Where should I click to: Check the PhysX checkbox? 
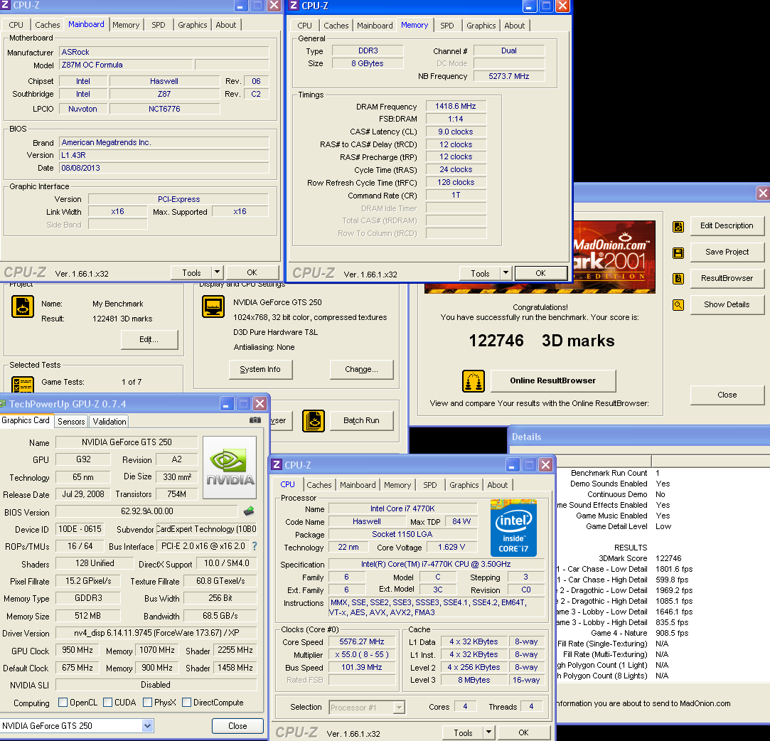pyautogui.click(x=147, y=702)
